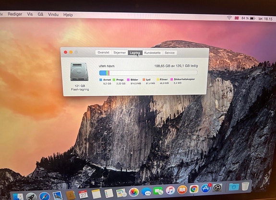276x200 pixels.
Task: Select the Service tab
Action: [170, 53]
